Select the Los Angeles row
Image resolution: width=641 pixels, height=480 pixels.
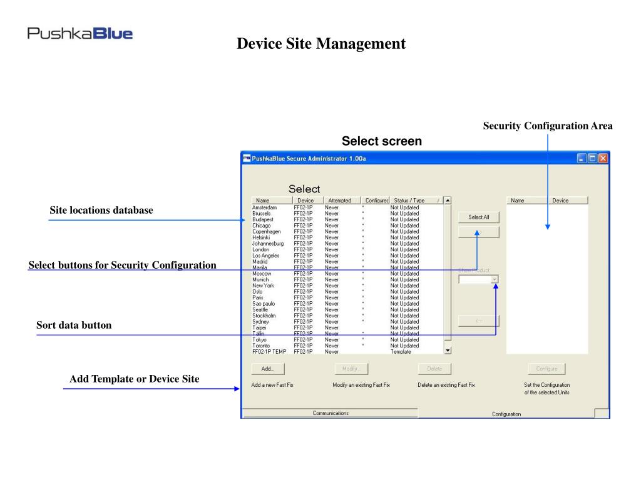pos(347,256)
